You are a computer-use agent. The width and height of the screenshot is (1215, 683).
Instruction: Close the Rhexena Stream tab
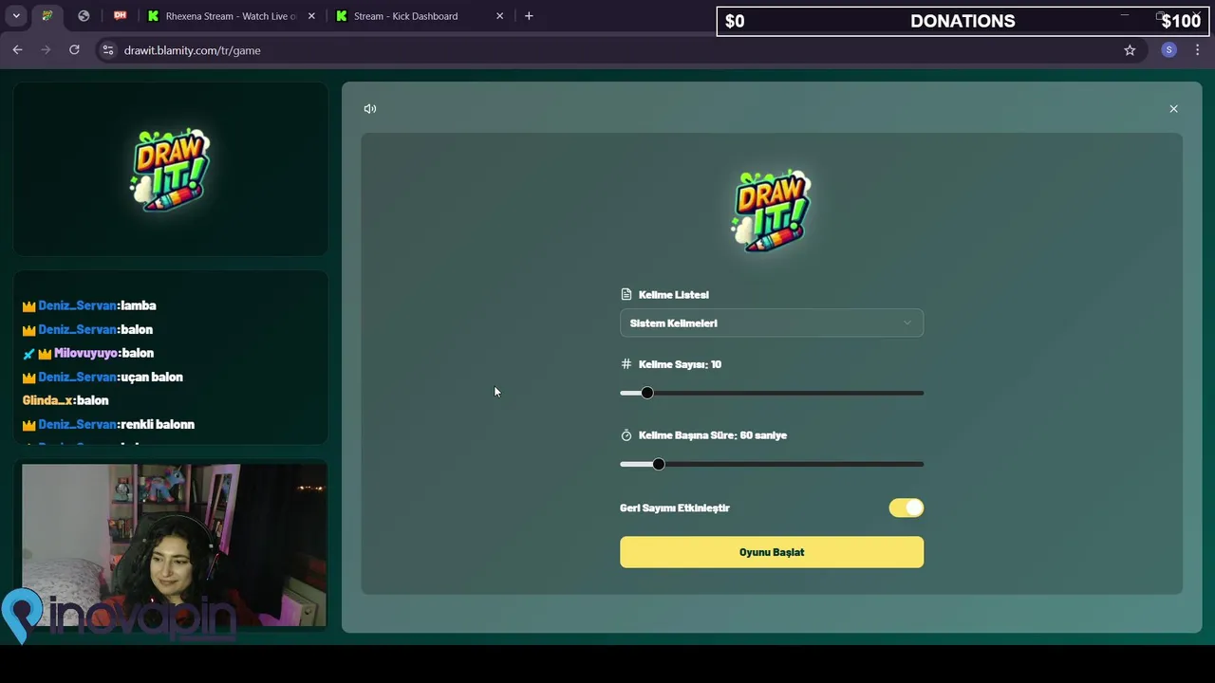pyautogui.click(x=311, y=16)
